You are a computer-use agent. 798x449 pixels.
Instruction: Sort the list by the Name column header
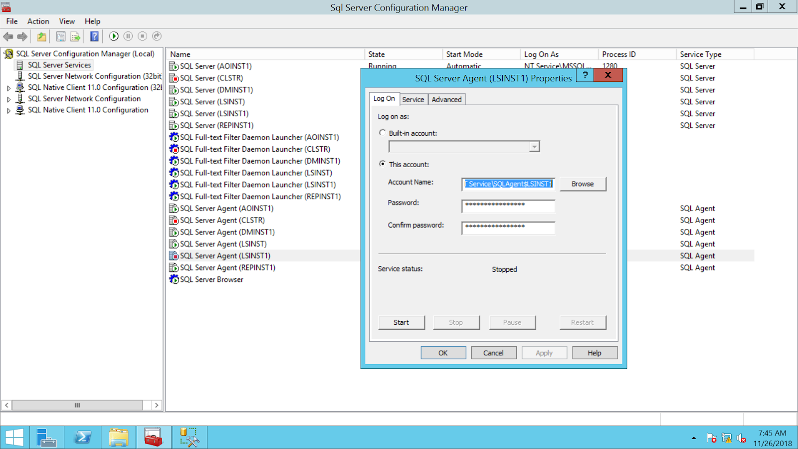265,54
